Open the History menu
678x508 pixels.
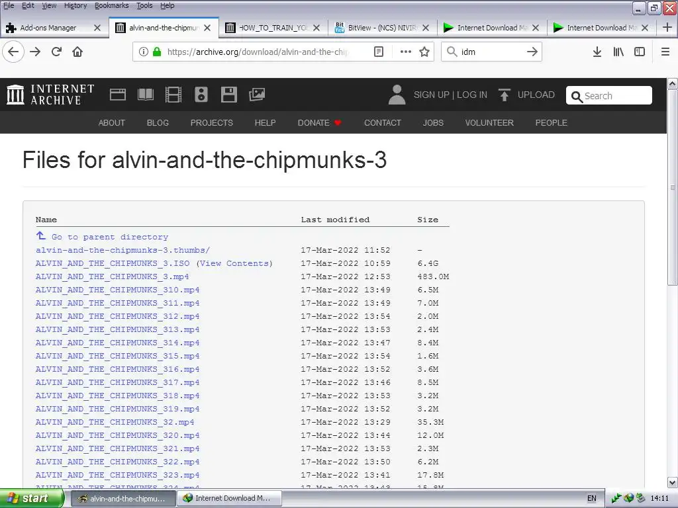(75, 5)
